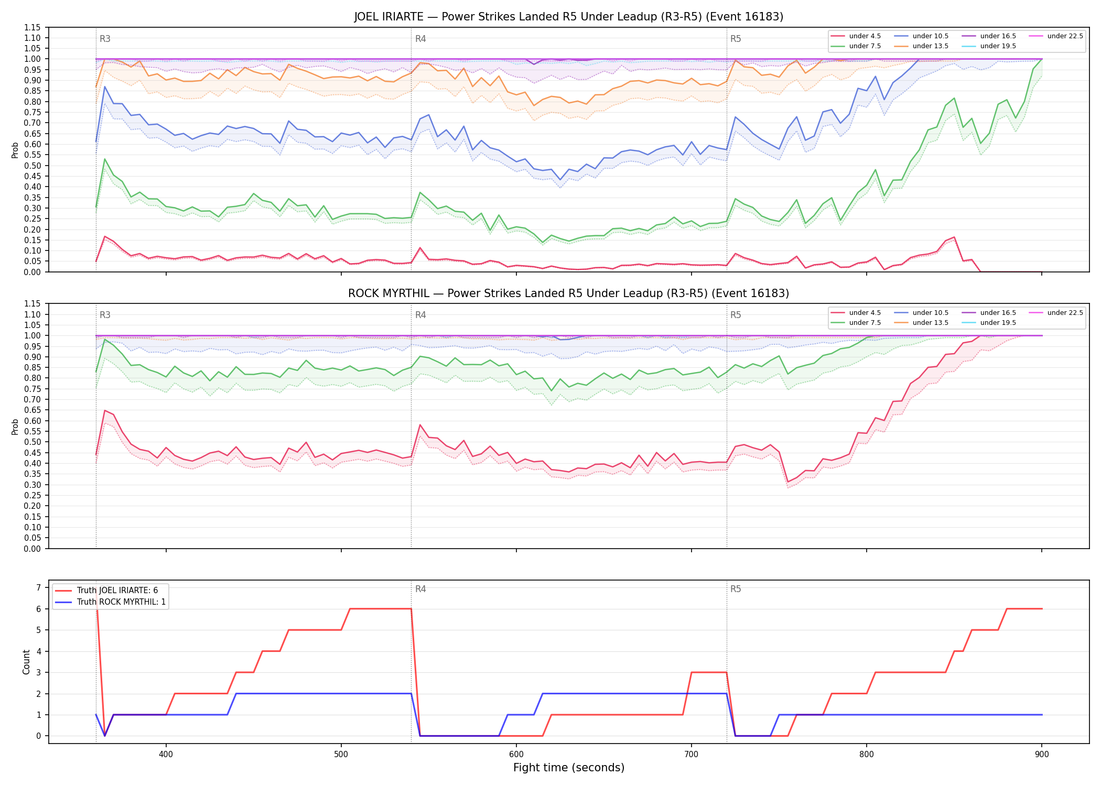Click the R4 round label in ROCK MYRTHIL chart

(x=420, y=315)
